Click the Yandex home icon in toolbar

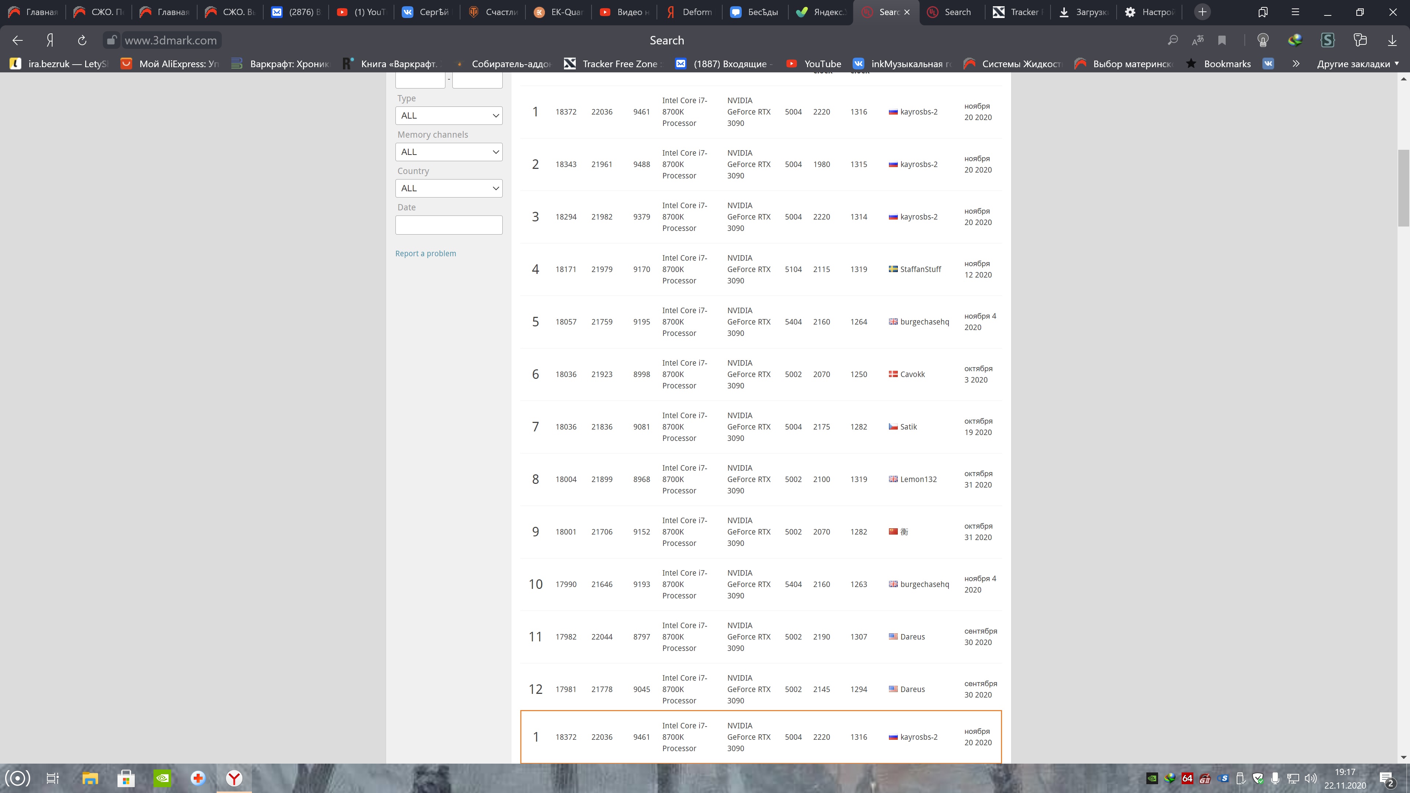(x=50, y=40)
